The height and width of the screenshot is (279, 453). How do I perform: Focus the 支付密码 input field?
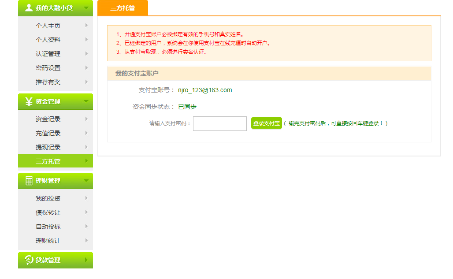point(219,123)
